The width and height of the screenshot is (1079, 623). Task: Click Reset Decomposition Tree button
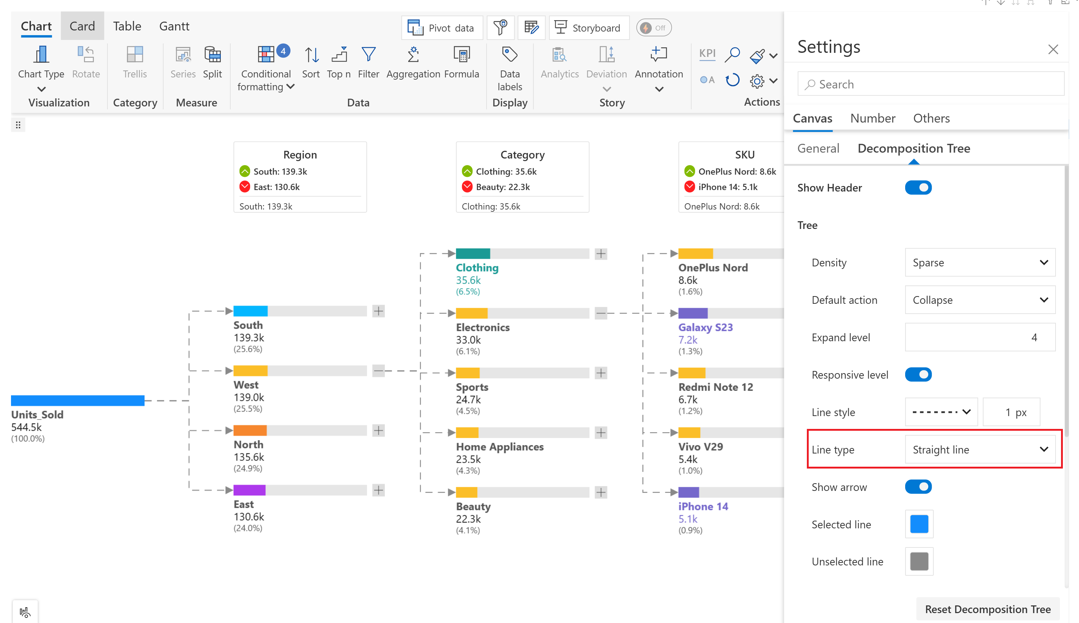(987, 609)
